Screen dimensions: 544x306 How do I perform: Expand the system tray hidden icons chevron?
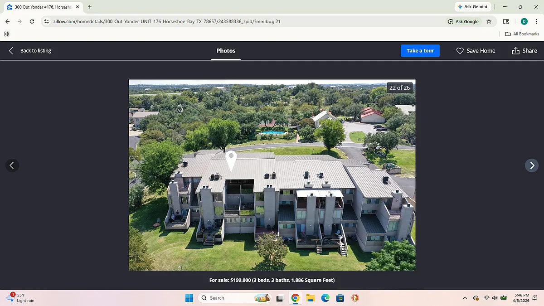(x=465, y=298)
